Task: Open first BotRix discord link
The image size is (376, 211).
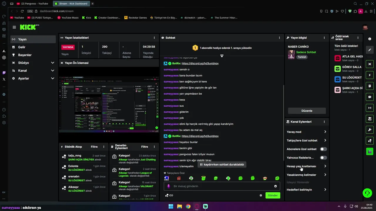Action: (x=200, y=63)
